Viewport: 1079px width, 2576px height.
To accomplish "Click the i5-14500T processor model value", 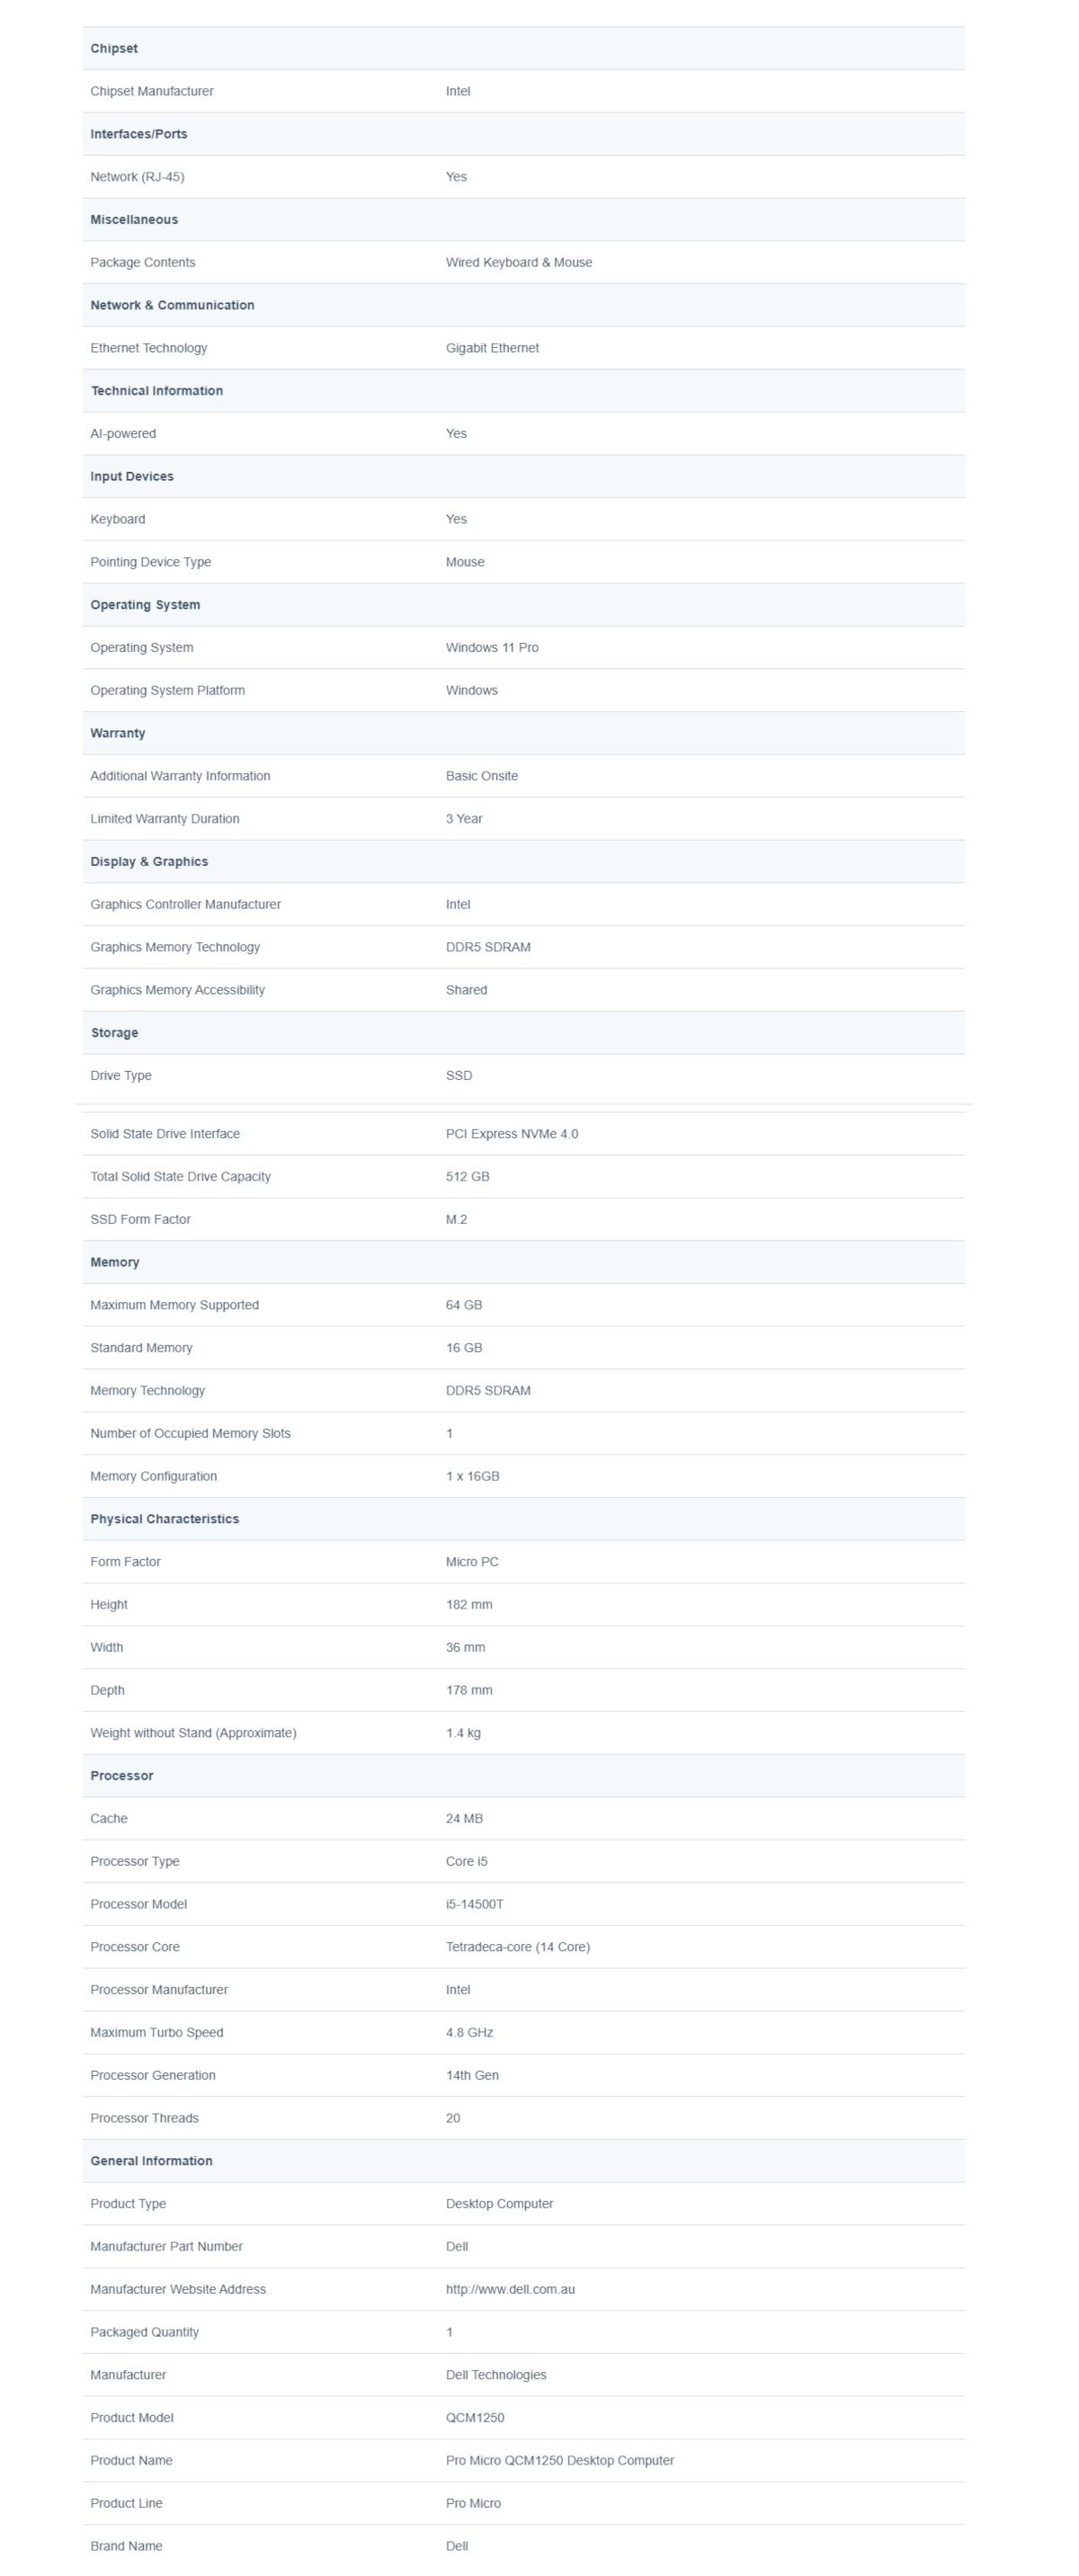I will pos(475,1904).
